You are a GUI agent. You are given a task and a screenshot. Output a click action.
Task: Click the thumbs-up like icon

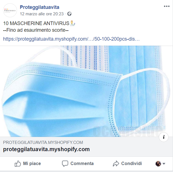(x=18, y=163)
